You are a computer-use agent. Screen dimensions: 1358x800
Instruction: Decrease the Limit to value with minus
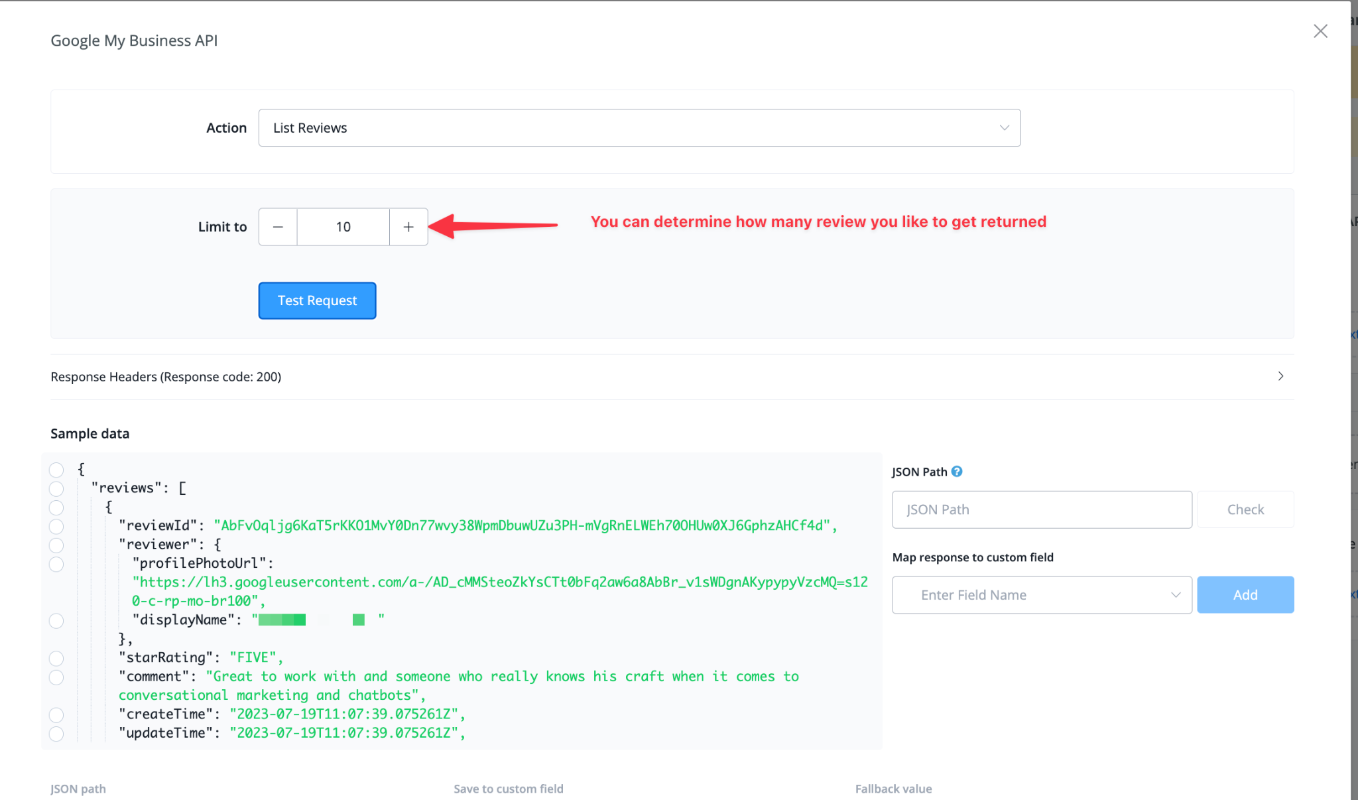click(278, 227)
